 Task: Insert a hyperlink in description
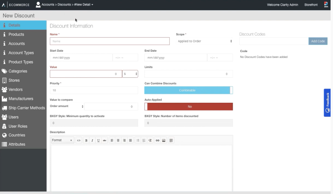click(x=157, y=140)
